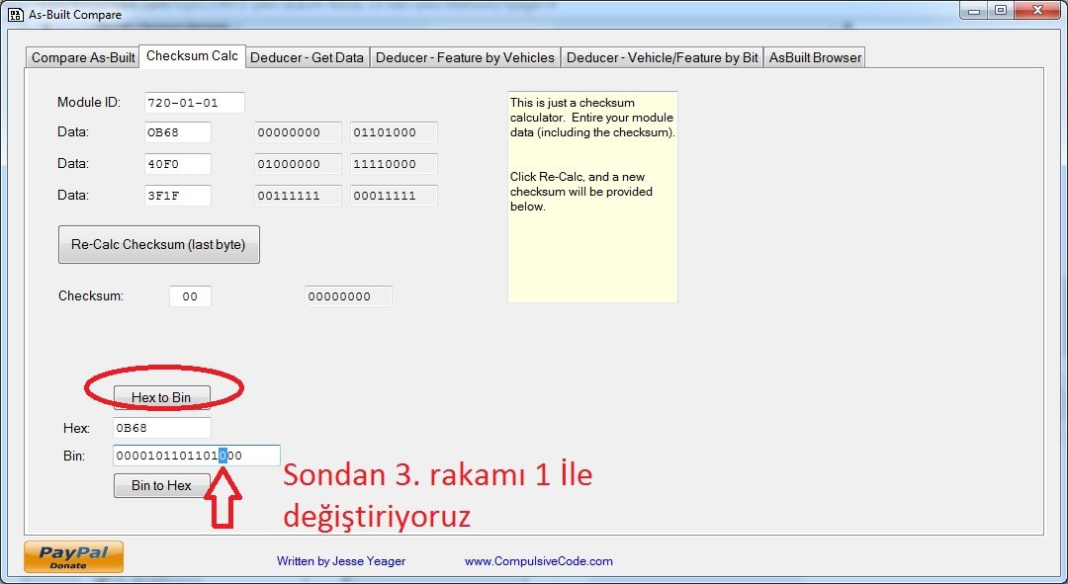This screenshot has width=1068, height=584.
Task: Select the Checksum Calc tab
Action: 192,56
